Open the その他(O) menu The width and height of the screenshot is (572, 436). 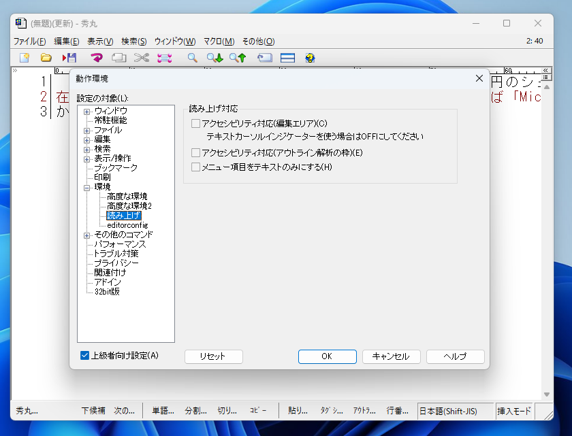258,41
